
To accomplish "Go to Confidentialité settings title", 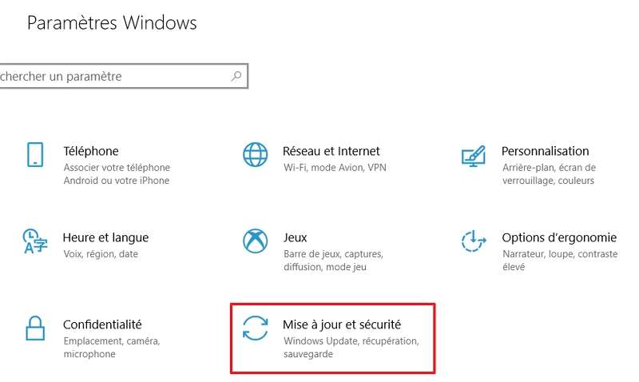I will [102, 324].
